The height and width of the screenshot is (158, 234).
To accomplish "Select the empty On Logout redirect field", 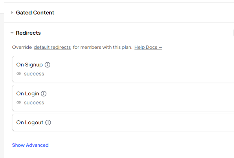I will click(x=123, y=122).
